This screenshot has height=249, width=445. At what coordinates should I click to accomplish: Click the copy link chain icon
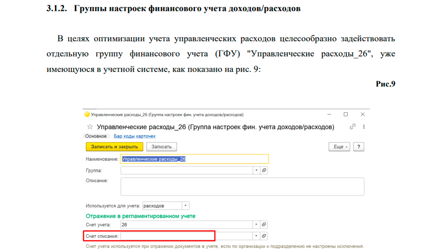352,127
